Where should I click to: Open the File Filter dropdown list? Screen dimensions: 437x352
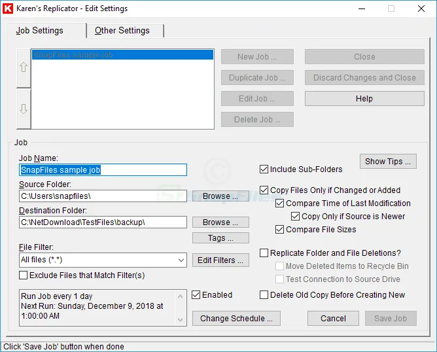[x=181, y=260]
